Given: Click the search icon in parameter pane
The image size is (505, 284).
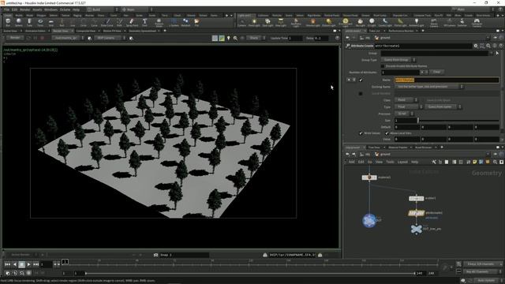Looking at the screenshot, I should point(488,46).
